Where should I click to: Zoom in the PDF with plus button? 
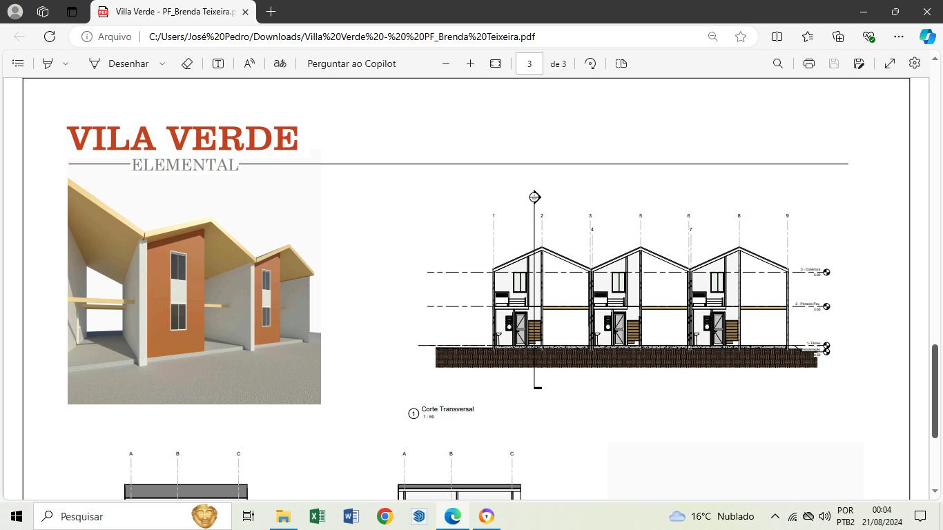470,63
